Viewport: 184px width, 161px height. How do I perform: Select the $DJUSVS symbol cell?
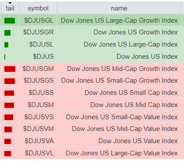click(39, 117)
